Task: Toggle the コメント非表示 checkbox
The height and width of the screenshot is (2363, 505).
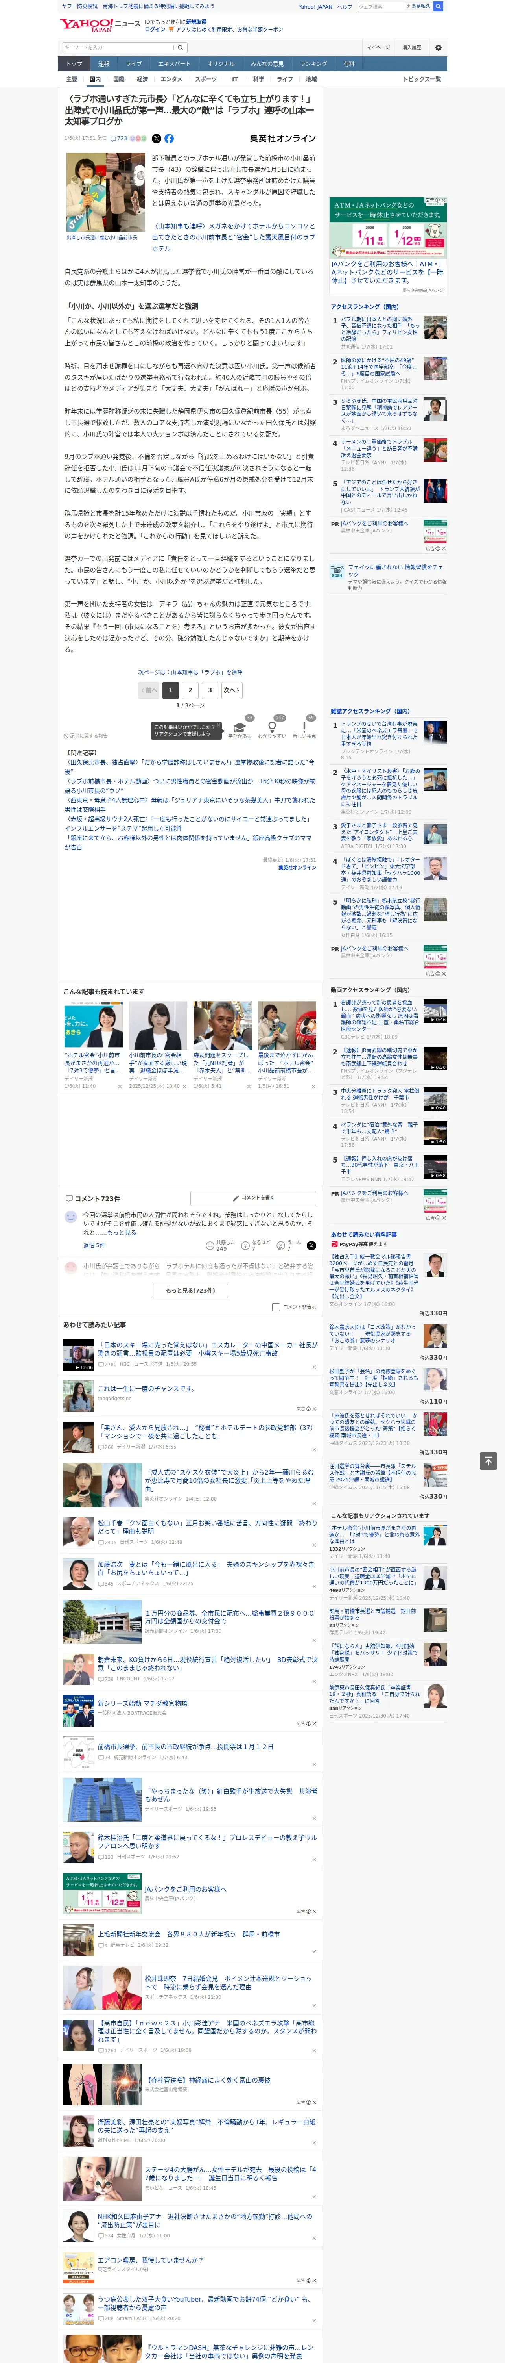Action: click(x=276, y=1307)
